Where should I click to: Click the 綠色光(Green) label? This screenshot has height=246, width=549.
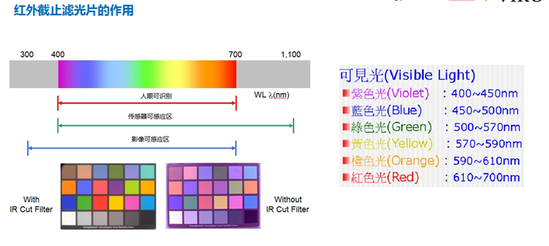392,127
